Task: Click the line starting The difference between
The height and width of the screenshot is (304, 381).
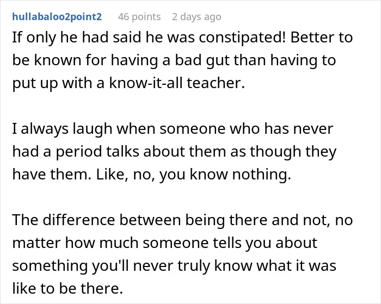Action: [x=182, y=220]
